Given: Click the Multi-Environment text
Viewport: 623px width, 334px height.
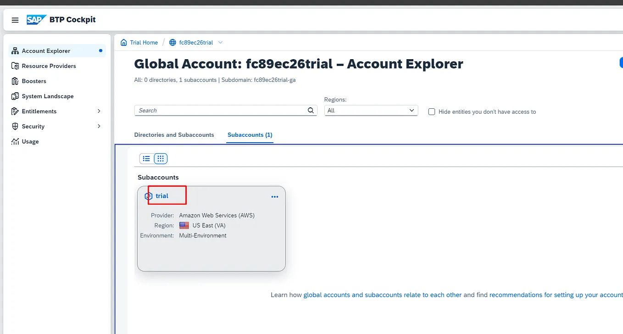Looking at the screenshot, I should (x=203, y=236).
